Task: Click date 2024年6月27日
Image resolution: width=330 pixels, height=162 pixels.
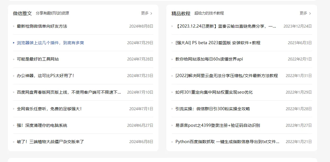Action: [140, 125]
